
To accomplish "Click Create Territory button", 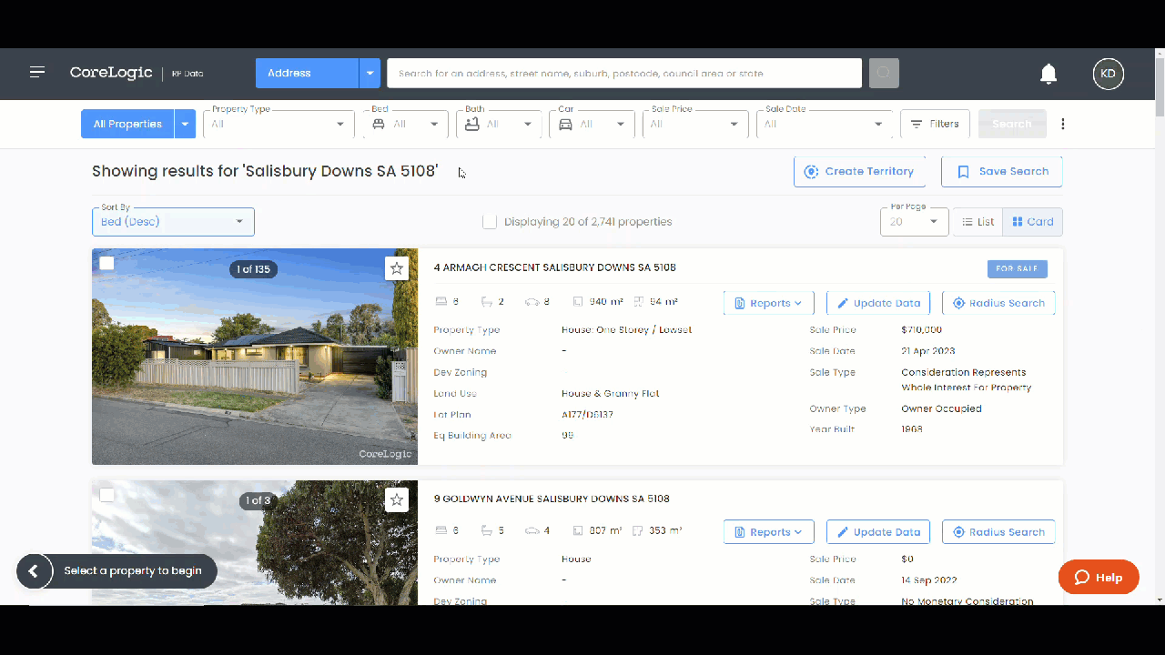I will [859, 171].
